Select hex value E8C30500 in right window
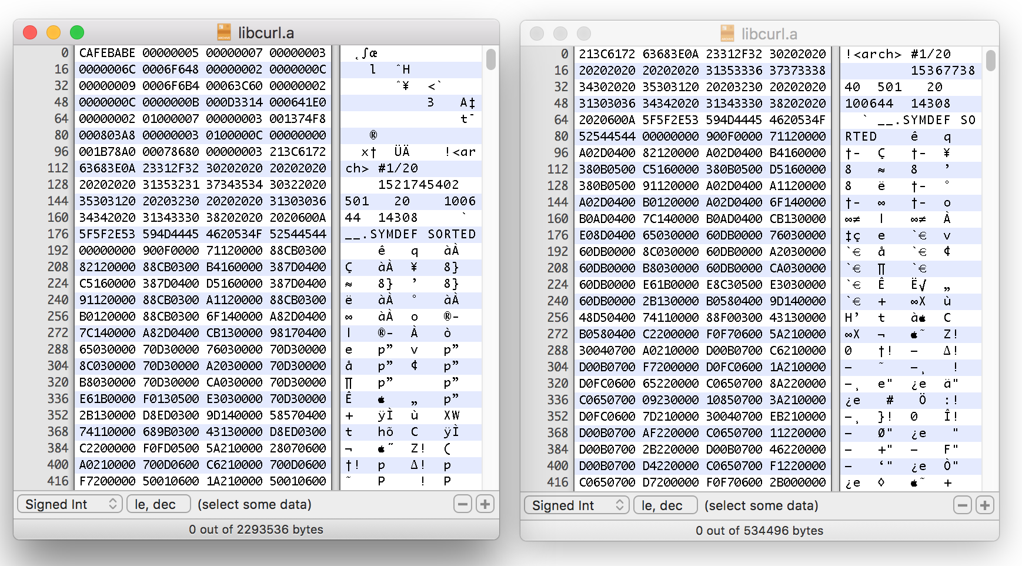The width and height of the screenshot is (1022, 566). click(x=734, y=285)
